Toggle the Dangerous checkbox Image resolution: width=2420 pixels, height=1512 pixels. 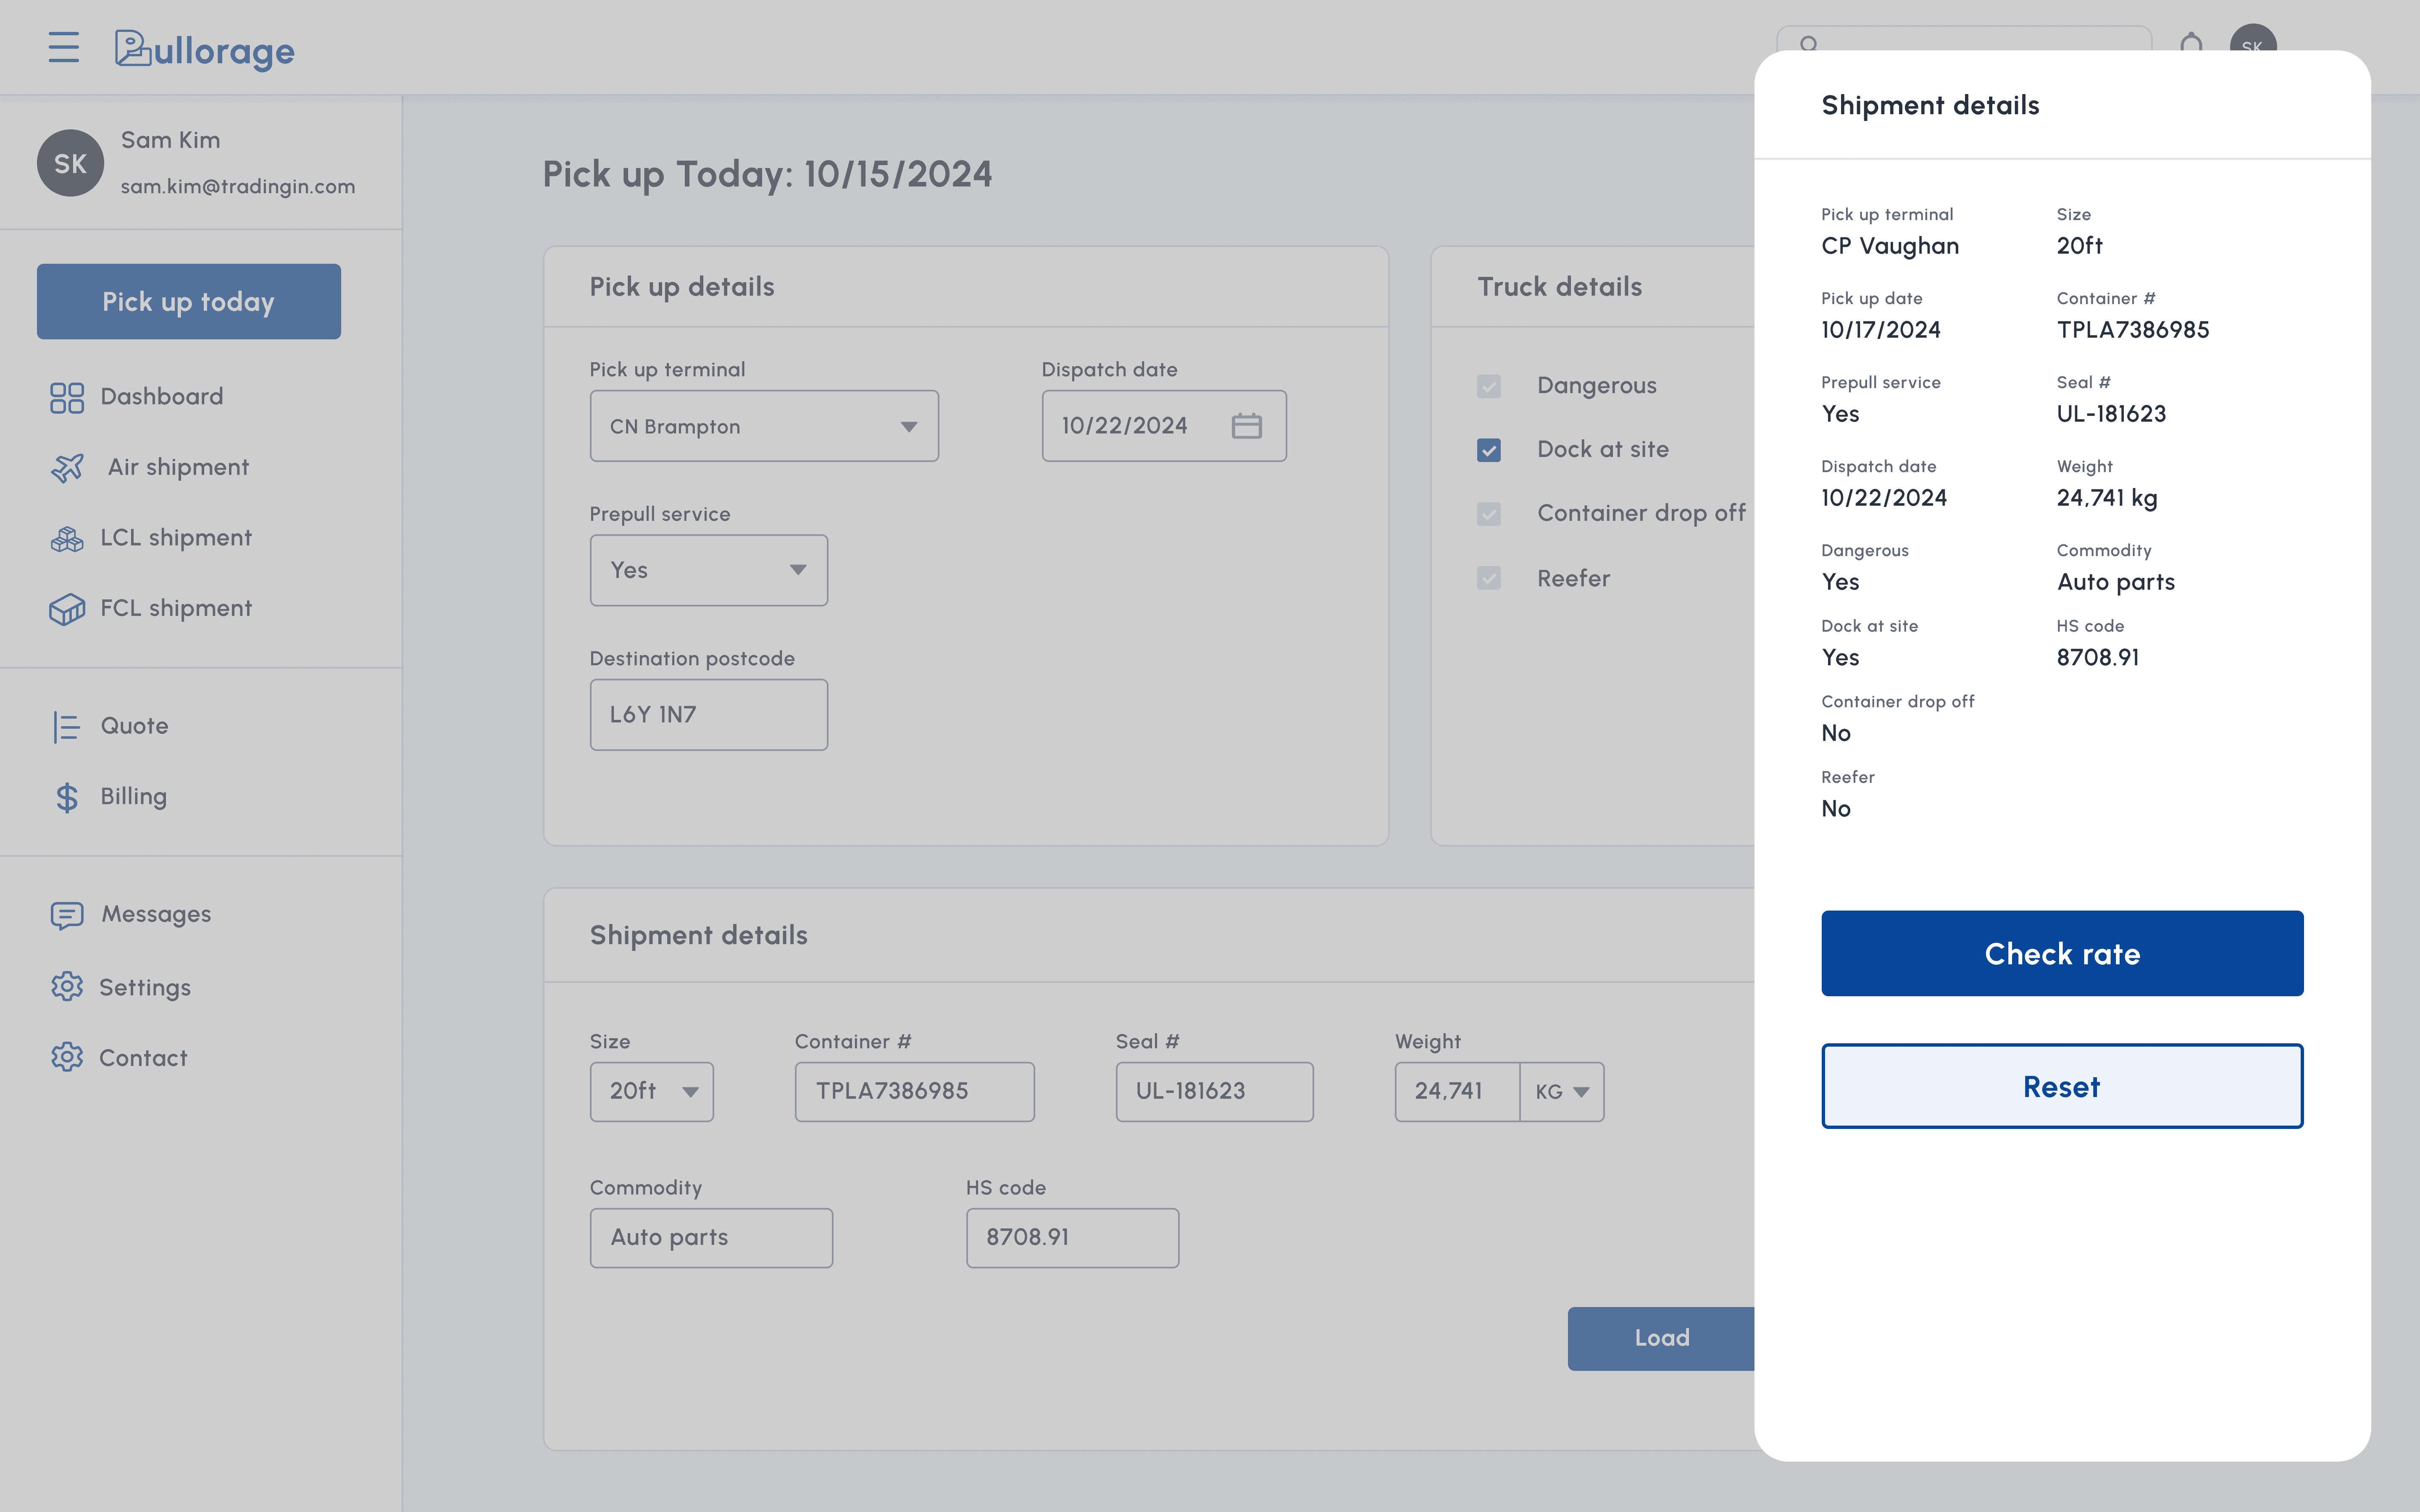(x=1488, y=386)
